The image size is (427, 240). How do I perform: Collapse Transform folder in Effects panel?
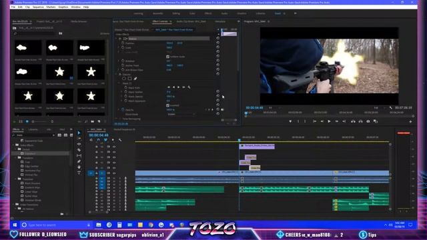[16, 157]
